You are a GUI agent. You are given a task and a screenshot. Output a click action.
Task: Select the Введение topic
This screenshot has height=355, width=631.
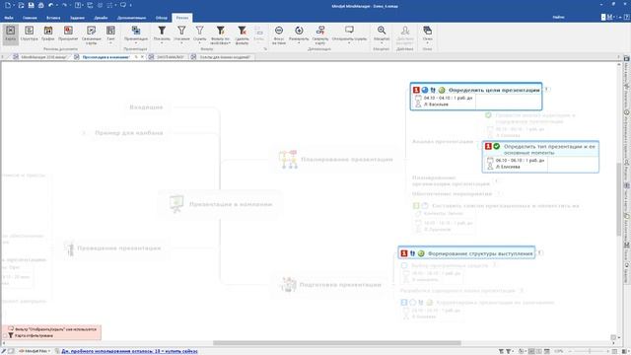pyautogui.click(x=146, y=107)
